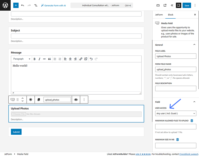The width and height of the screenshot is (199, 156).
Task: Insert a bulleted list
Action: coord(55,59)
